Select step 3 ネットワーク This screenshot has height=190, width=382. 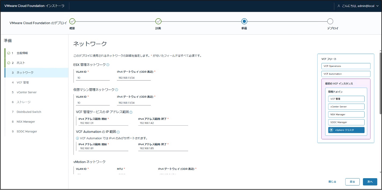[x=36, y=73]
